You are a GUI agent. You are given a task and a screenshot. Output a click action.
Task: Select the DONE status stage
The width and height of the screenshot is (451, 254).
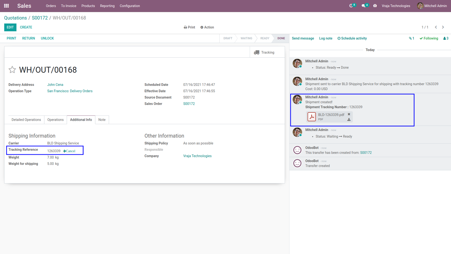coord(281,38)
